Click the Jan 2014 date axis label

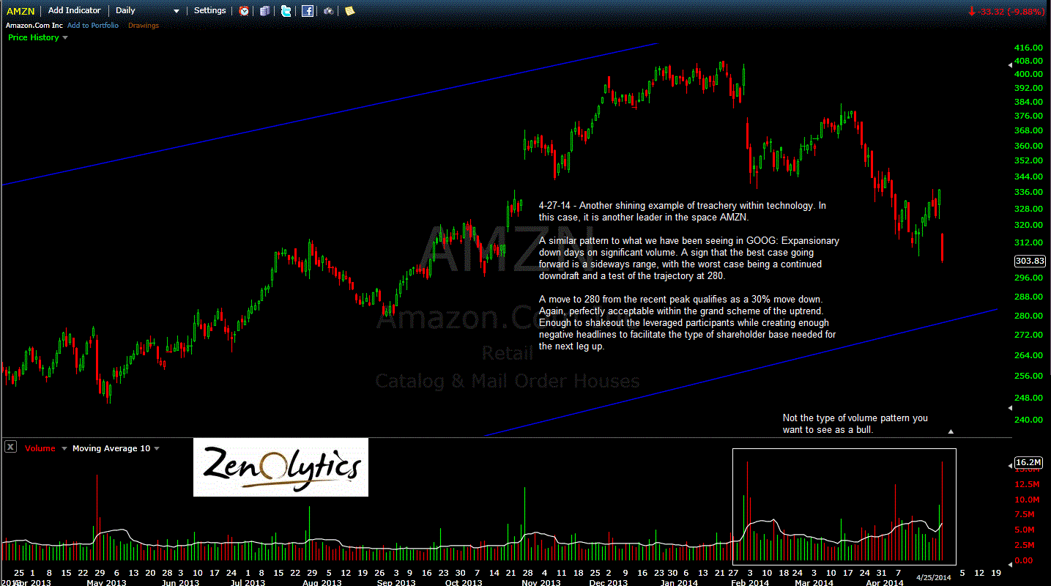[x=680, y=583]
